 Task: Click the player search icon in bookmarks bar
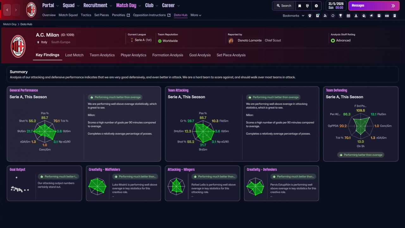[325, 16]
